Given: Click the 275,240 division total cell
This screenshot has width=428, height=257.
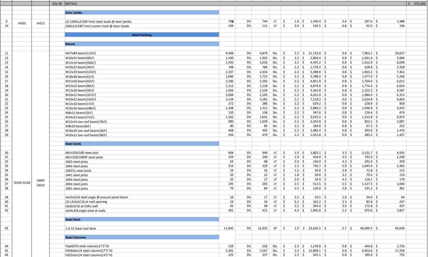Looking at the screenshot, I should (417, 4).
